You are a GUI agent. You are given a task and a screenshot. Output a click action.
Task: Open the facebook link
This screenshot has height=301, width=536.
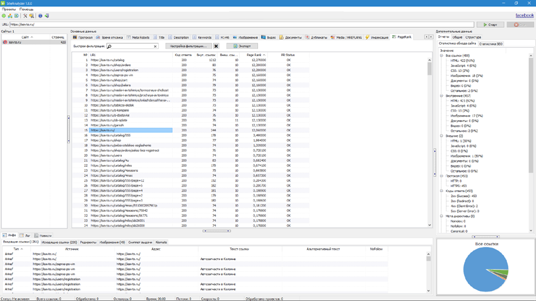(525, 15)
